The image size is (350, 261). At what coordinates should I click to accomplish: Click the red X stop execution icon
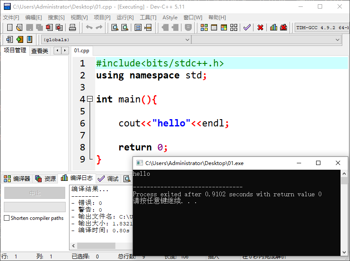pyautogui.click(x=260, y=27)
